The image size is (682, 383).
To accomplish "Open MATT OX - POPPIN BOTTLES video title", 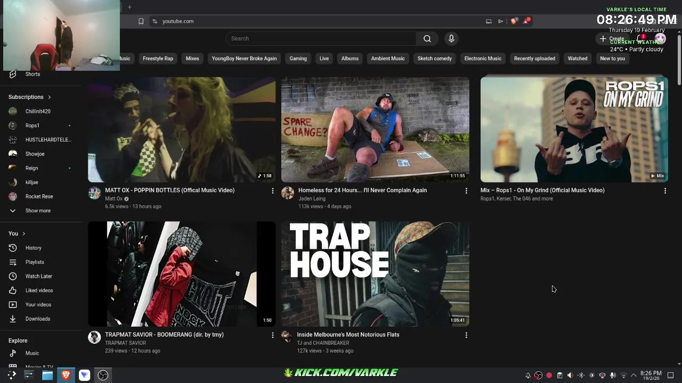I will pos(169,190).
